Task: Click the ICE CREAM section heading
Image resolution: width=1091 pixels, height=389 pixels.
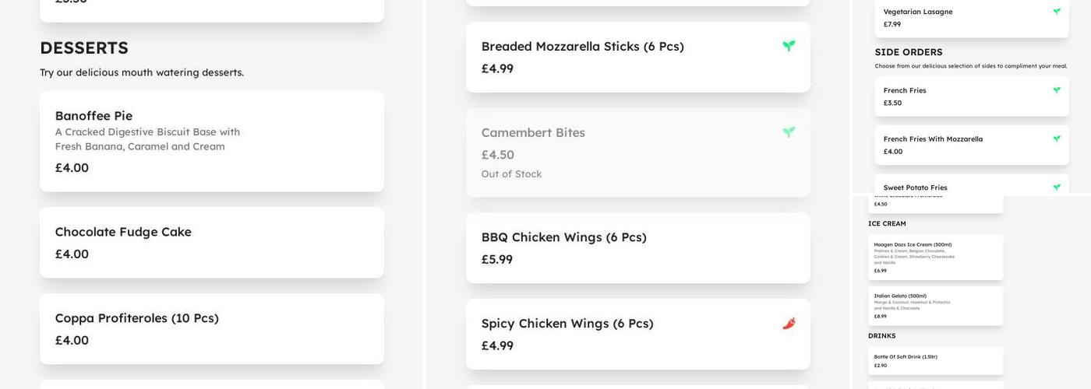Action: pos(887,224)
